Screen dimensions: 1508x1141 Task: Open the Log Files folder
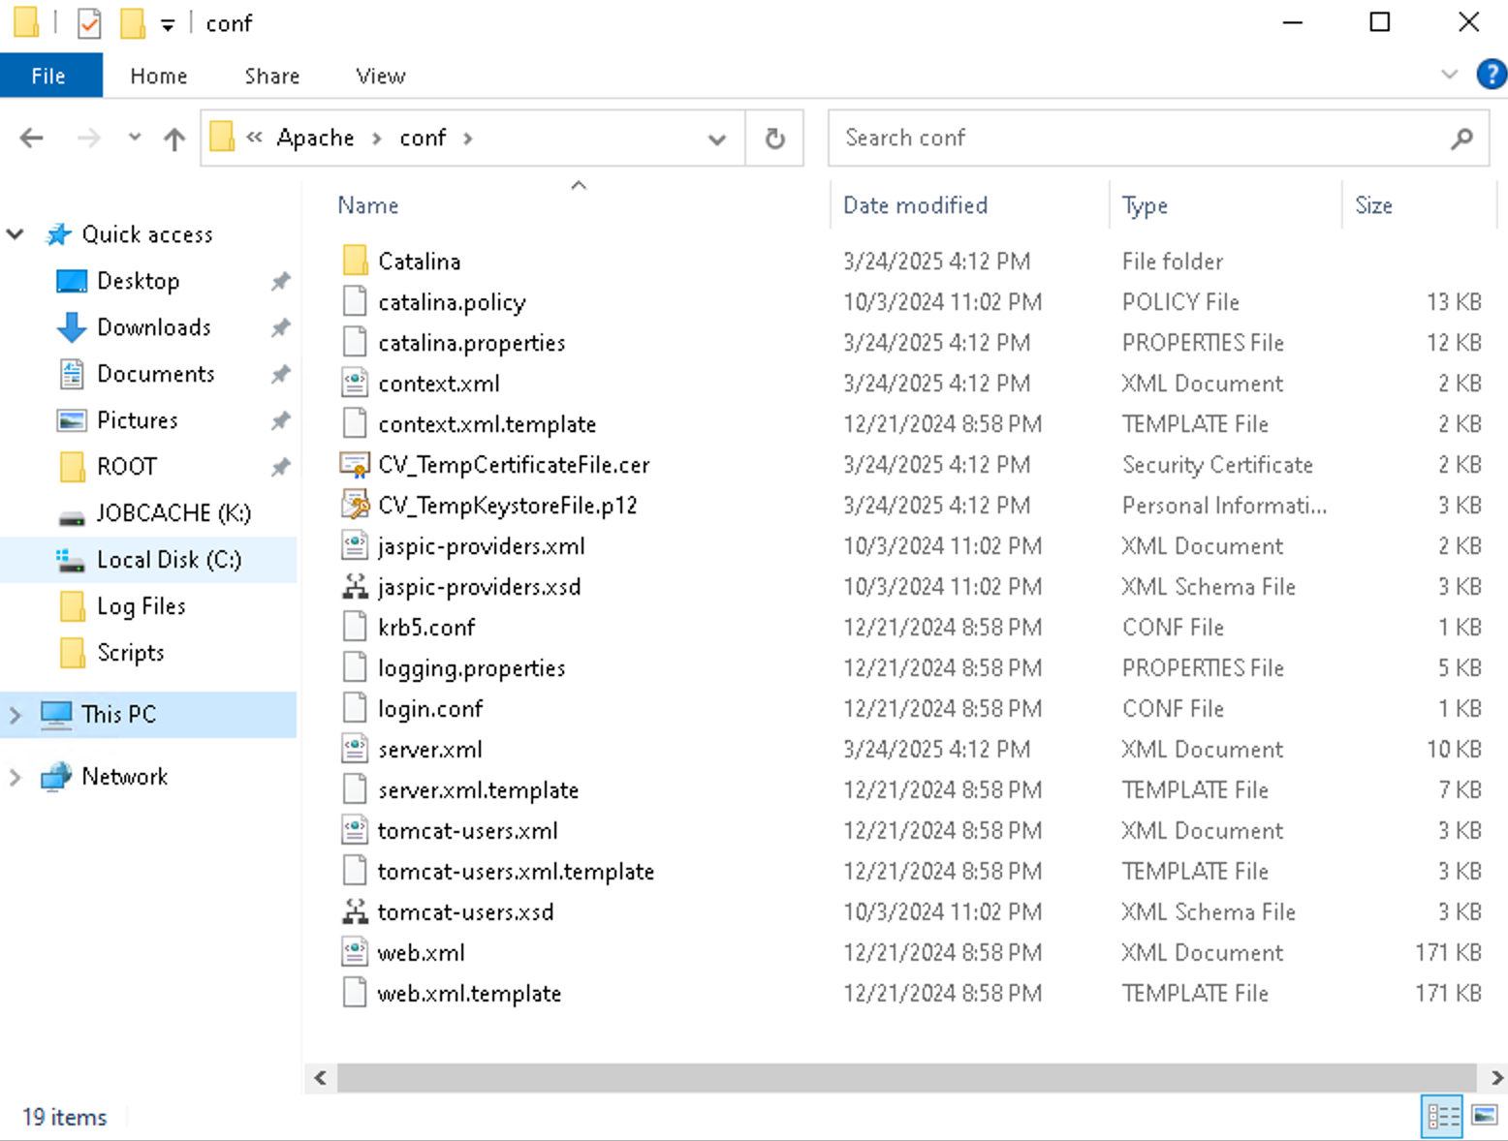[141, 606]
